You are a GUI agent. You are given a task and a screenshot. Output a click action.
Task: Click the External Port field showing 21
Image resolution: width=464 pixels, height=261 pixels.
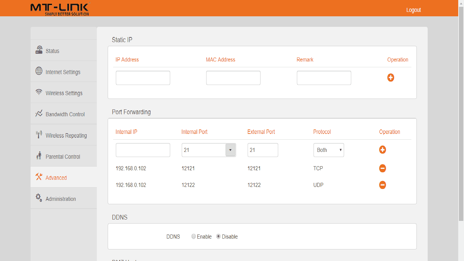[x=263, y=150]
